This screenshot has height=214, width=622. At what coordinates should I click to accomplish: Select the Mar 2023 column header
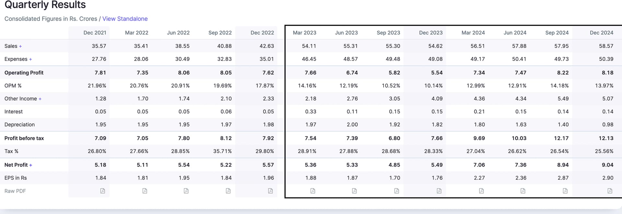305,33
